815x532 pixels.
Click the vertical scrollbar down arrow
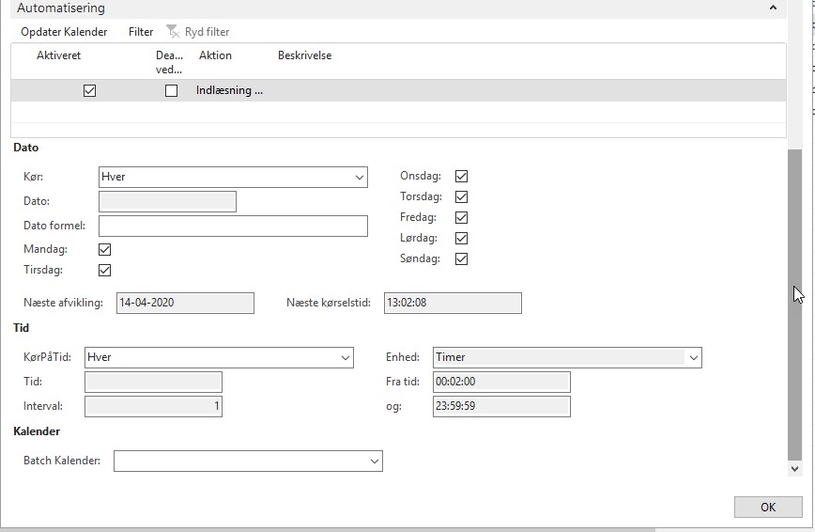(794, 468)
